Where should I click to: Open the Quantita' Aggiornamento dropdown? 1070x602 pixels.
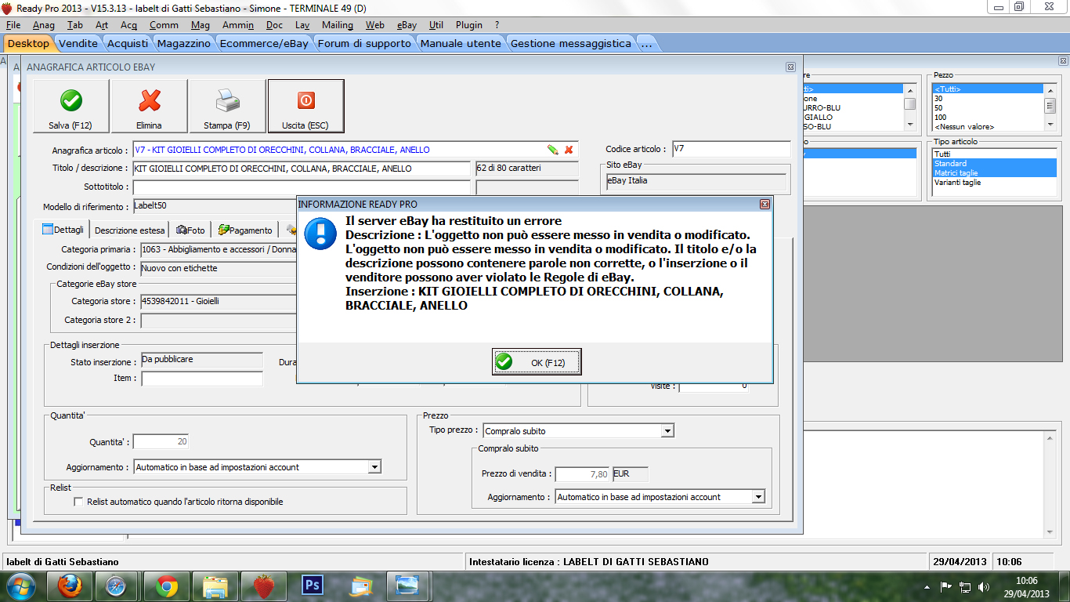click(x=374, y=466)
